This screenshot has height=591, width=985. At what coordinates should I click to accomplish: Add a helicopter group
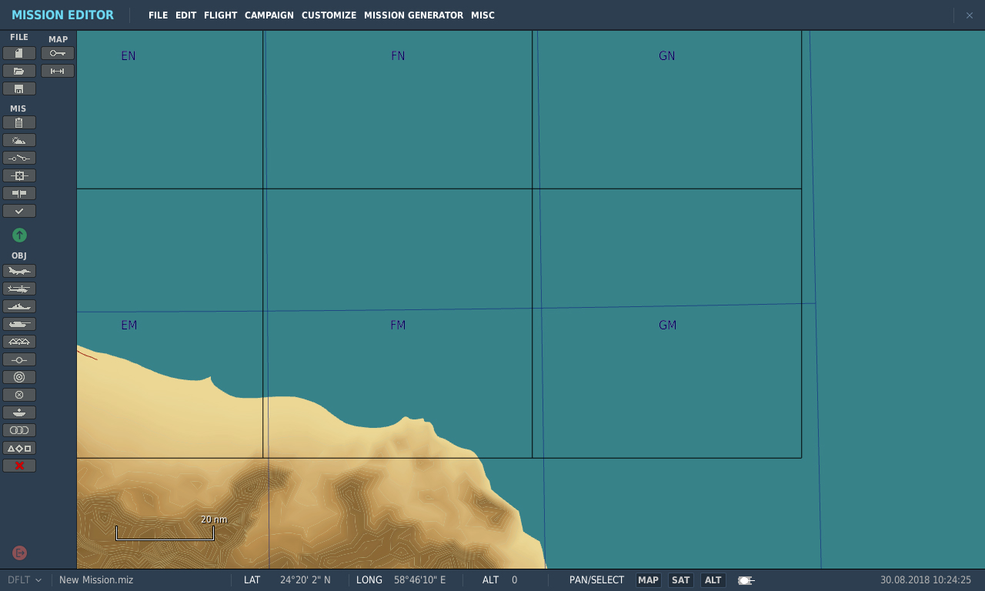point(19,289)
